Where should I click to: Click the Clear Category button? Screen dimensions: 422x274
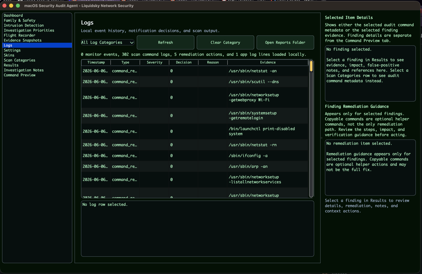point(225,42)
